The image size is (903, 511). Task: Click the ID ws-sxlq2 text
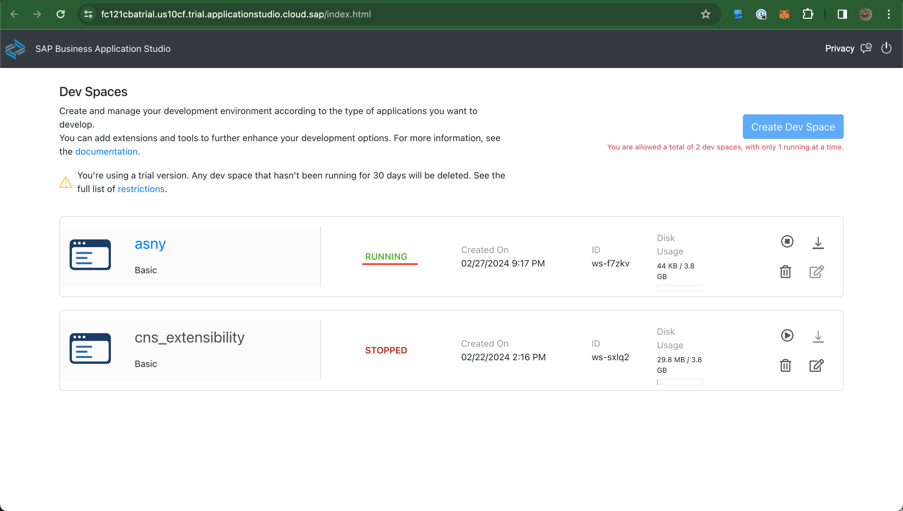click(x=610, y=357)
